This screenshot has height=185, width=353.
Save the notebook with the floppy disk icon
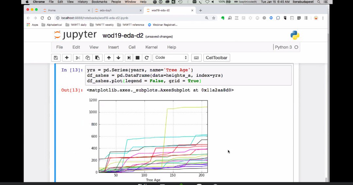56,58
